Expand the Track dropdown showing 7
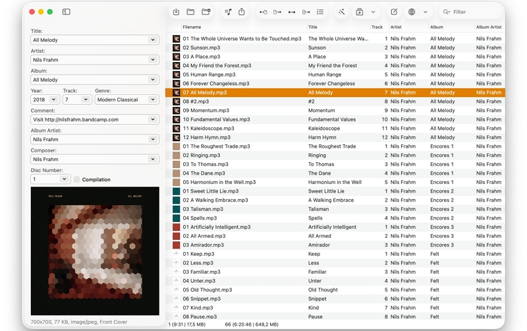 86,100
